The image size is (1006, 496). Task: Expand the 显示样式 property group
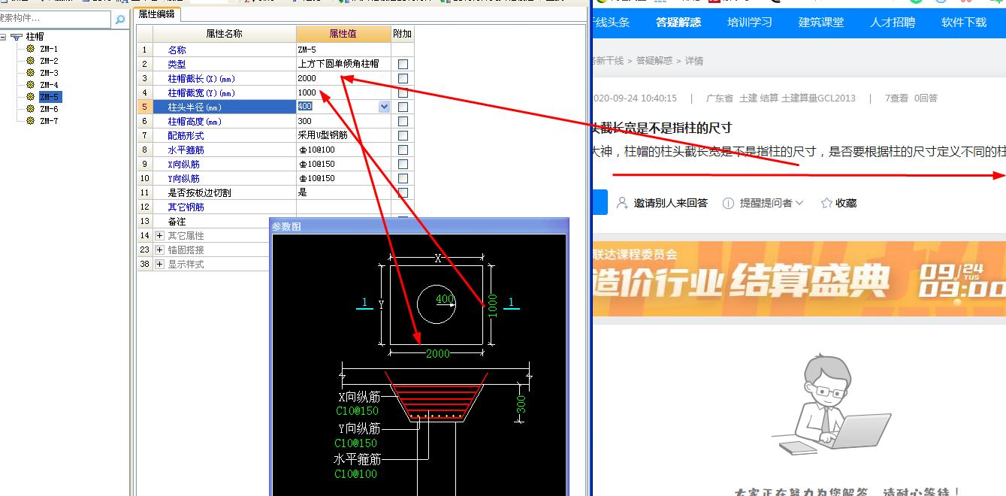[159, 264]
